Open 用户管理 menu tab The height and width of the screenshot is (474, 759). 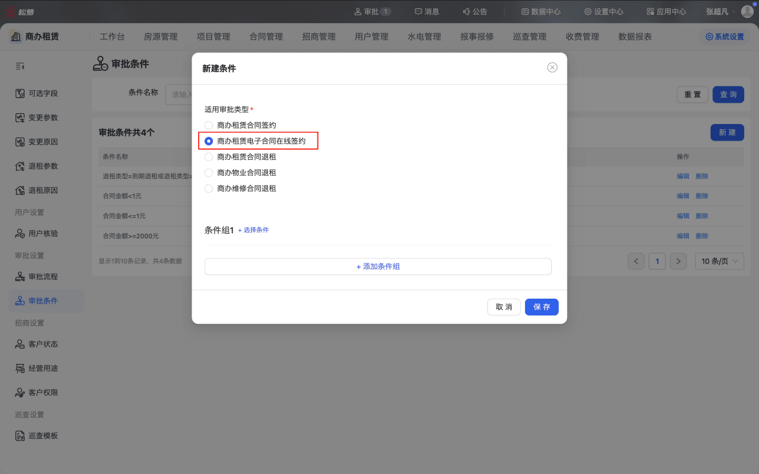tap(371, 37)
